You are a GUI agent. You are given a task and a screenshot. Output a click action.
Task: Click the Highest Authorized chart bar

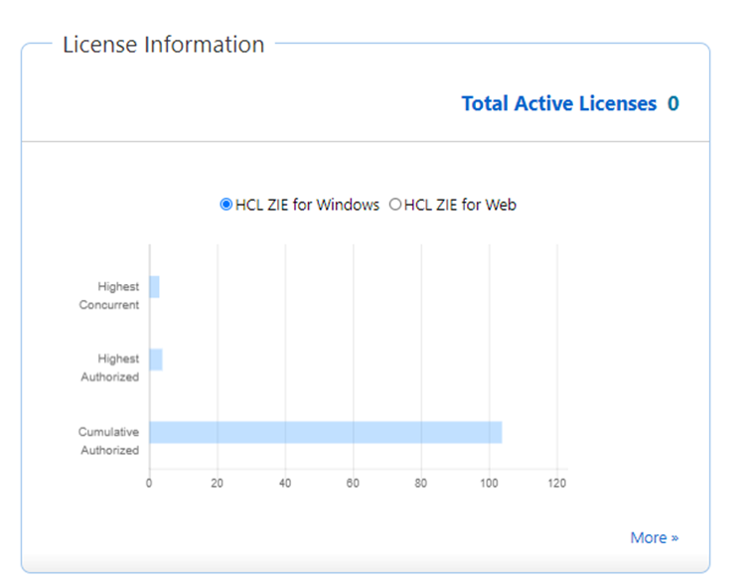pyautogui.click(x=156, y=360)
